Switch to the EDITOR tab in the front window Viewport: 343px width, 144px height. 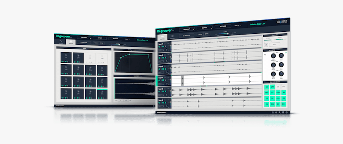[172, 37]
